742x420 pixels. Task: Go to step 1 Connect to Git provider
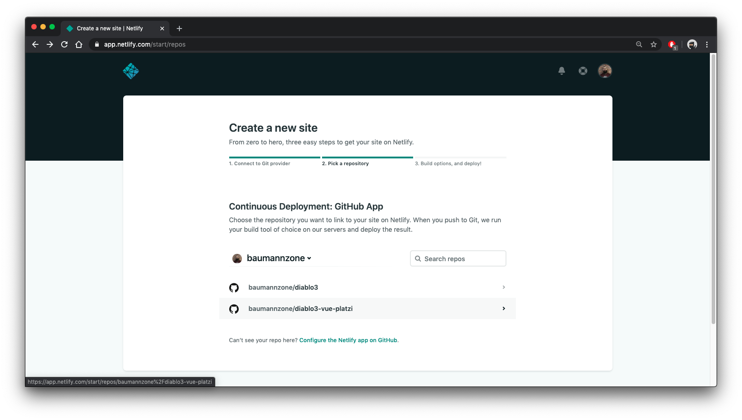[259, 163]
